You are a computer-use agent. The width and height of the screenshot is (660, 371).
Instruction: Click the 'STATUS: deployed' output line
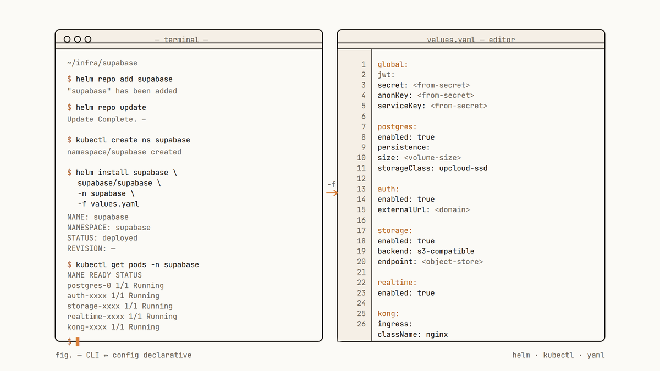tap(102, 237)
